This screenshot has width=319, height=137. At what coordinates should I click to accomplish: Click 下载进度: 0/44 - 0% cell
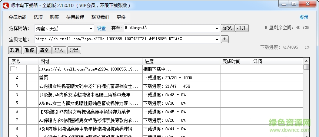point(181,129)
